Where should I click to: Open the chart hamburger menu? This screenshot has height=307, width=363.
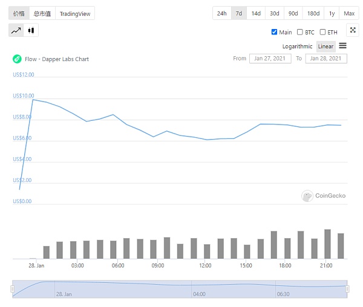[x=342, y=46]
